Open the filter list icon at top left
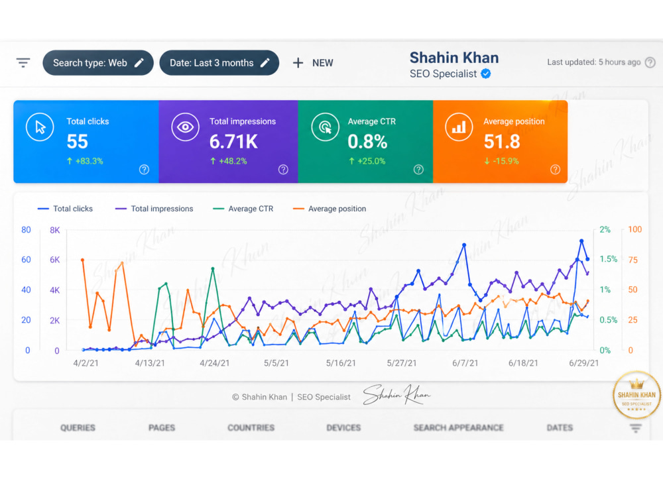The height and width of the screenshot is (497, 663). (23, 63)
